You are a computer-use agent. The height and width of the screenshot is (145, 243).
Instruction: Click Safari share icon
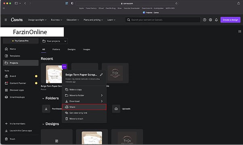pyautogui.click(x=239, y=3)
